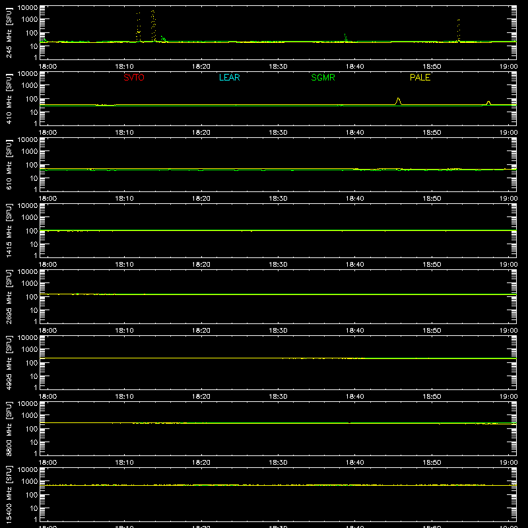The width and height of the screenshot is (528, 528).
Task: Click the green spike near 18:15 in the 245 MHz plot
Action: pyautogui.click(x=163, y=39)
